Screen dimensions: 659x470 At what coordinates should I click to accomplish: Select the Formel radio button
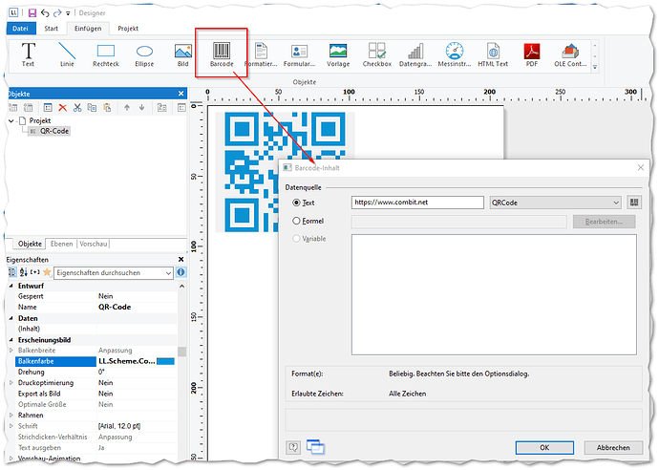(x=296, y=221)
